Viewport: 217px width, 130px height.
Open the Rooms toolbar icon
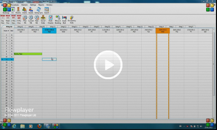pyautogui.click(x=18, y=10)
